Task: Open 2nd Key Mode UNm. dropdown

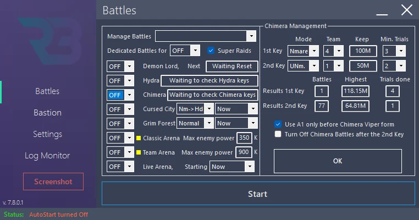Action: pyautogui.click(x=303, y=66)
